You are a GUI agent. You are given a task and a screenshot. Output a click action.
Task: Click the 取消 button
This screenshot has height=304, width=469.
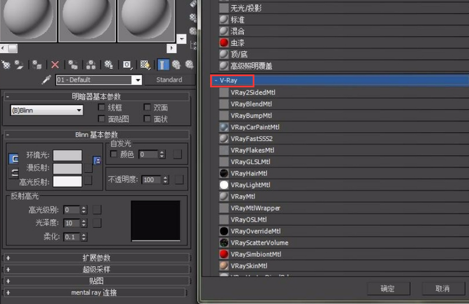coord(443,288)
